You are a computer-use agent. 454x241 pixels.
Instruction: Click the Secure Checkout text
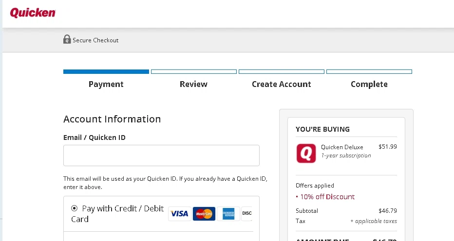(x=95, y=40)
